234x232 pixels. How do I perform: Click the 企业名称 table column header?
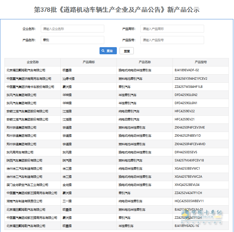(x=33, y=62)
